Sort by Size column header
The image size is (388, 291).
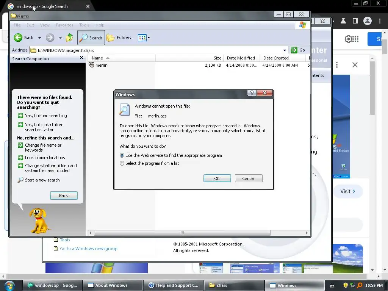(189, 58)
